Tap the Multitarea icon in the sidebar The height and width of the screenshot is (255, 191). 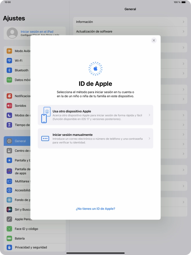[x=9, y=181]
